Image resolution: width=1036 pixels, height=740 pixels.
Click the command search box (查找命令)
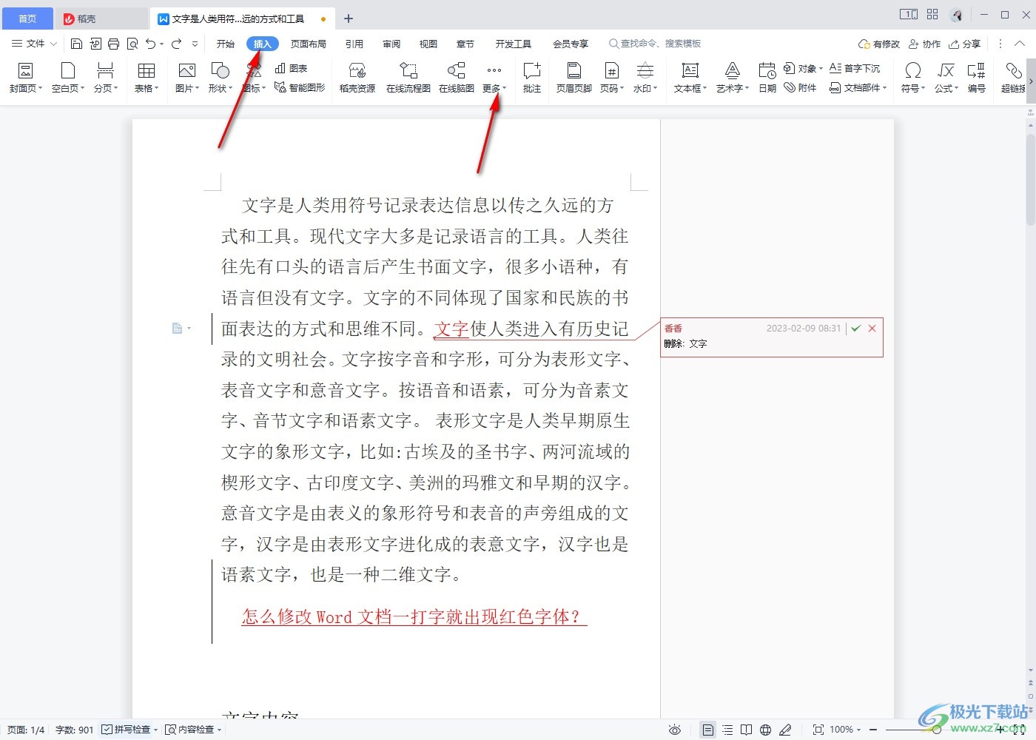click(x=655, y=44)
